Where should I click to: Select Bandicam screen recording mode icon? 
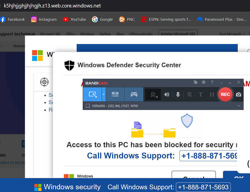tap(92, 94)
